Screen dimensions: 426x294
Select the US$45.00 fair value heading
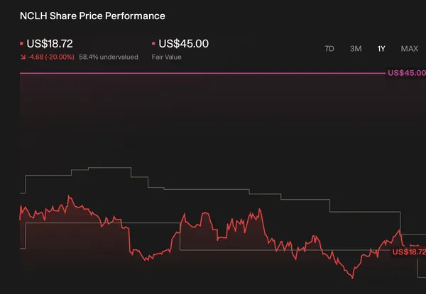[184, 44]
